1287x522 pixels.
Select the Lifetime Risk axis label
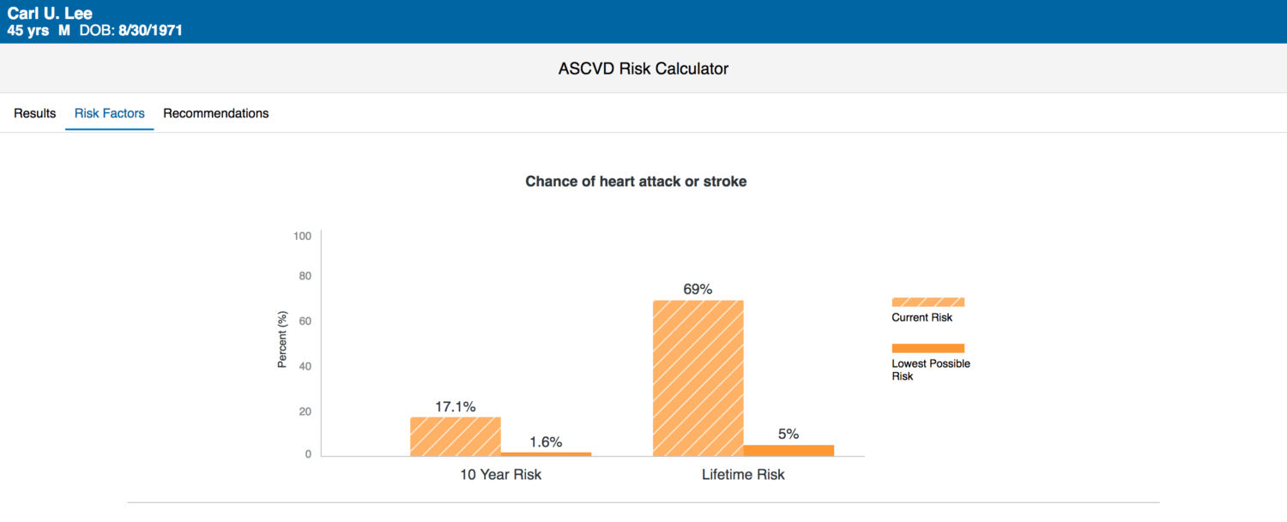point(743,474)
